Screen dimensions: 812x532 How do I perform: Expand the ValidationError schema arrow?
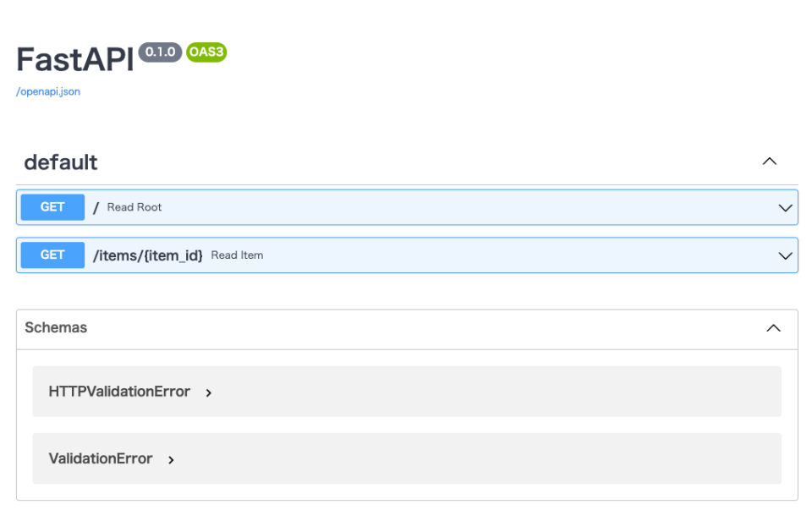[x=170, y=459]
